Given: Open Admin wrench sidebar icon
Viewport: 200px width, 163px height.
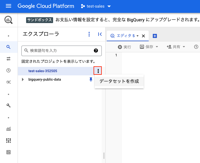Looking at the screenshot, I should pyautogui.click(x=9, y=105).
